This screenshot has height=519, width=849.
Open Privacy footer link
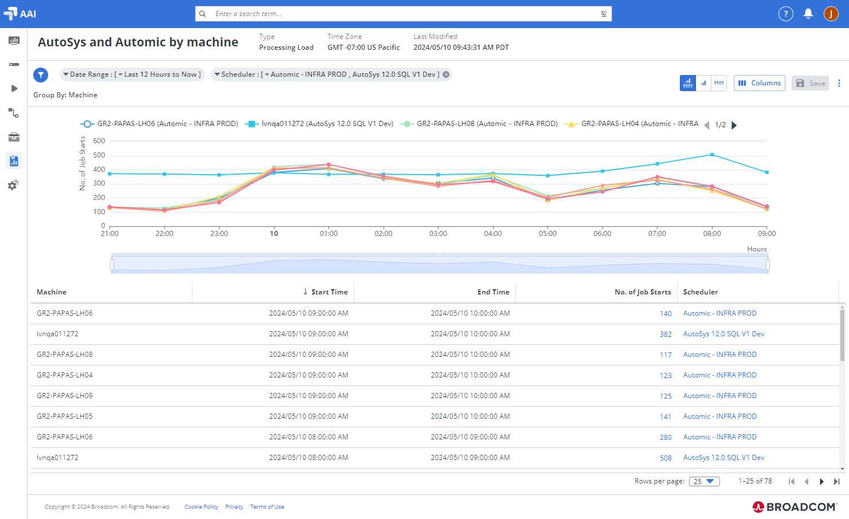(x=234, y=507)
